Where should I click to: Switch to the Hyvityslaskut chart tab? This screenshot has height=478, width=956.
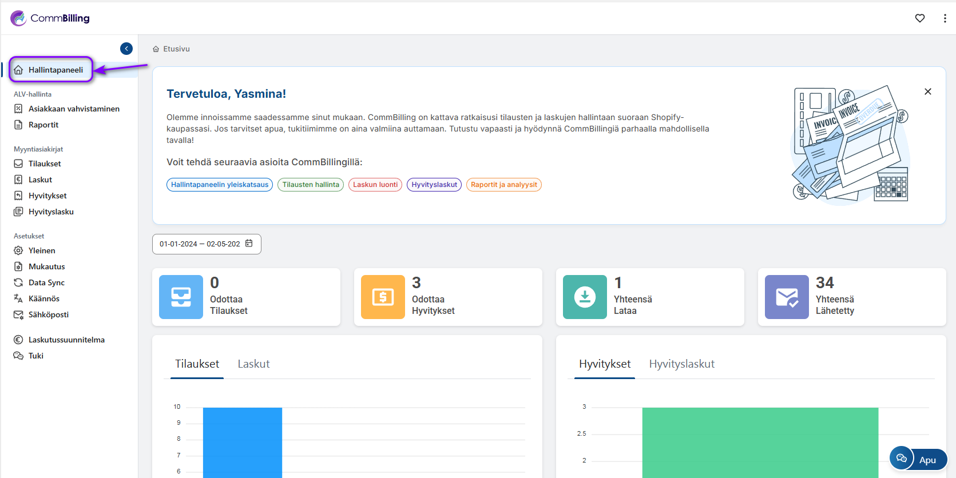pos(681,364)
